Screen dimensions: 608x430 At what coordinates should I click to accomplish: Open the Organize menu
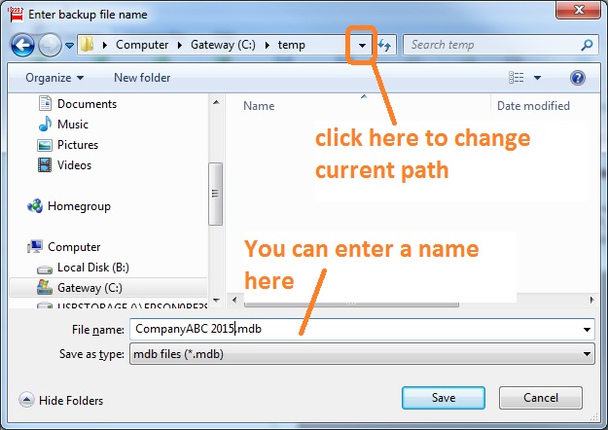point(54,78)
